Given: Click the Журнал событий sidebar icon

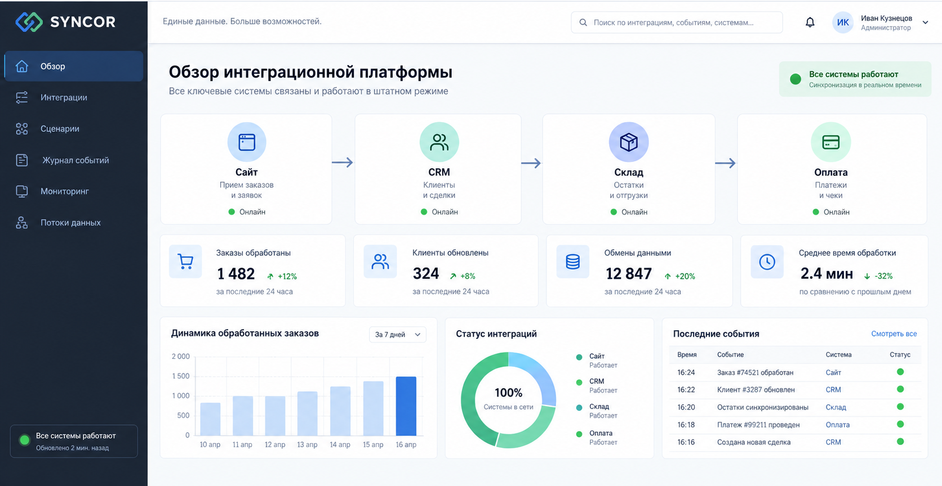Looking at the screenshot, I should pyautogui.click(x=21, y=160).
